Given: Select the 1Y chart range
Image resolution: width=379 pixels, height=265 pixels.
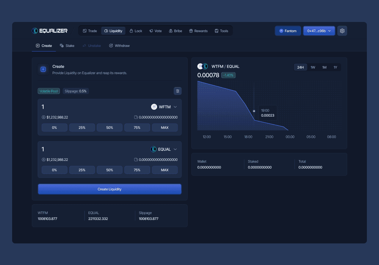Looking at the screenshot, I should tap(335, 67).
